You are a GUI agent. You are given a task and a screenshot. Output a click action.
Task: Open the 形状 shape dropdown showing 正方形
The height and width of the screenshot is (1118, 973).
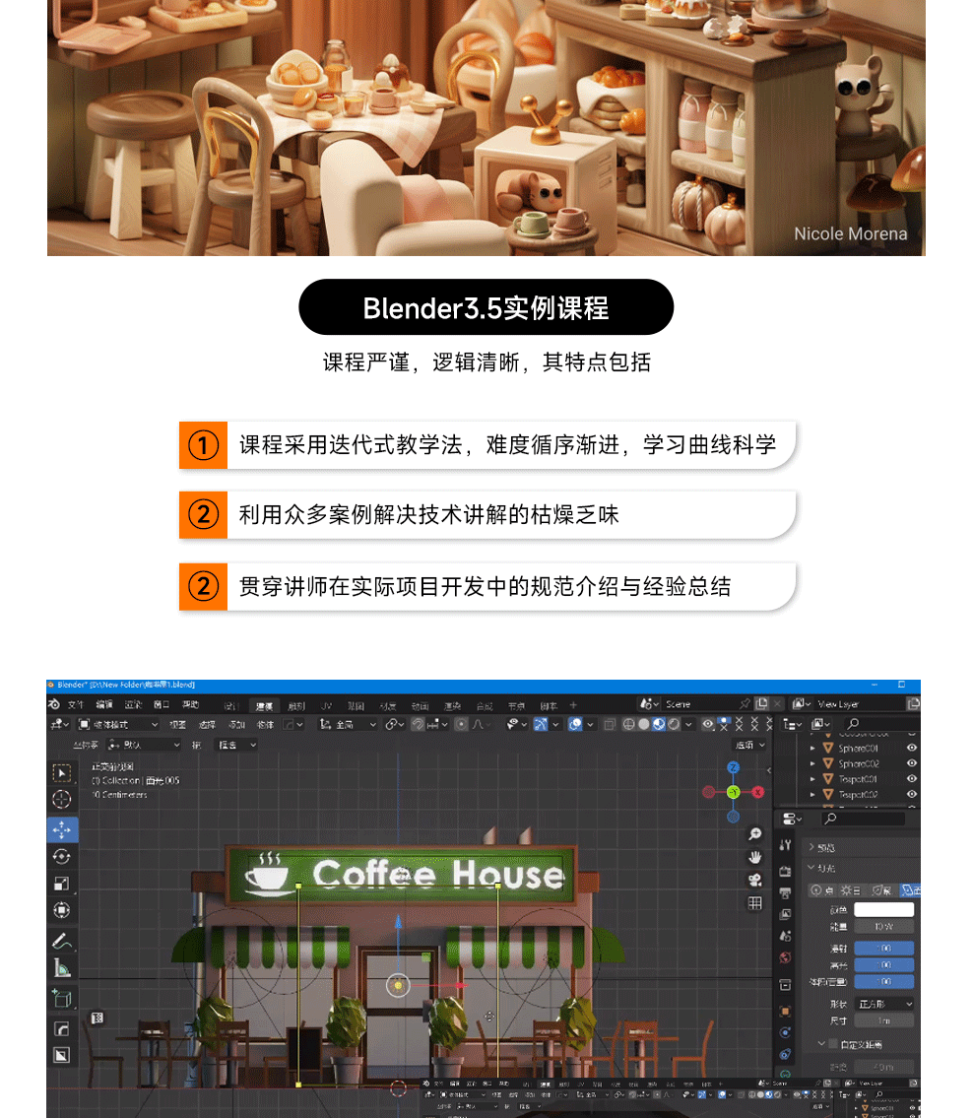[x=883, y=1004]
